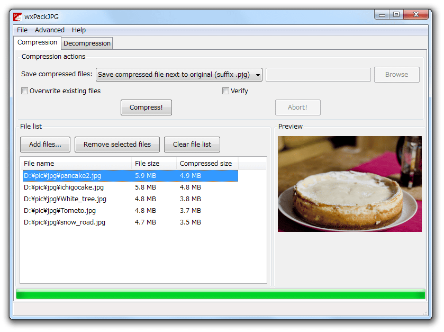
Task: Sort by Compressed size column header
Action: 207,164
